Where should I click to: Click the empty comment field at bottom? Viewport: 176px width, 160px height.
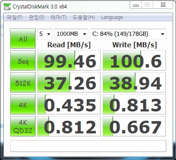88,146
